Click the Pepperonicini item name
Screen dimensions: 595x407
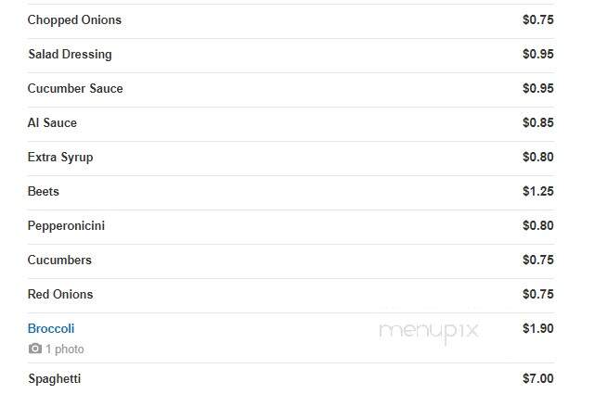pos(66,226)
